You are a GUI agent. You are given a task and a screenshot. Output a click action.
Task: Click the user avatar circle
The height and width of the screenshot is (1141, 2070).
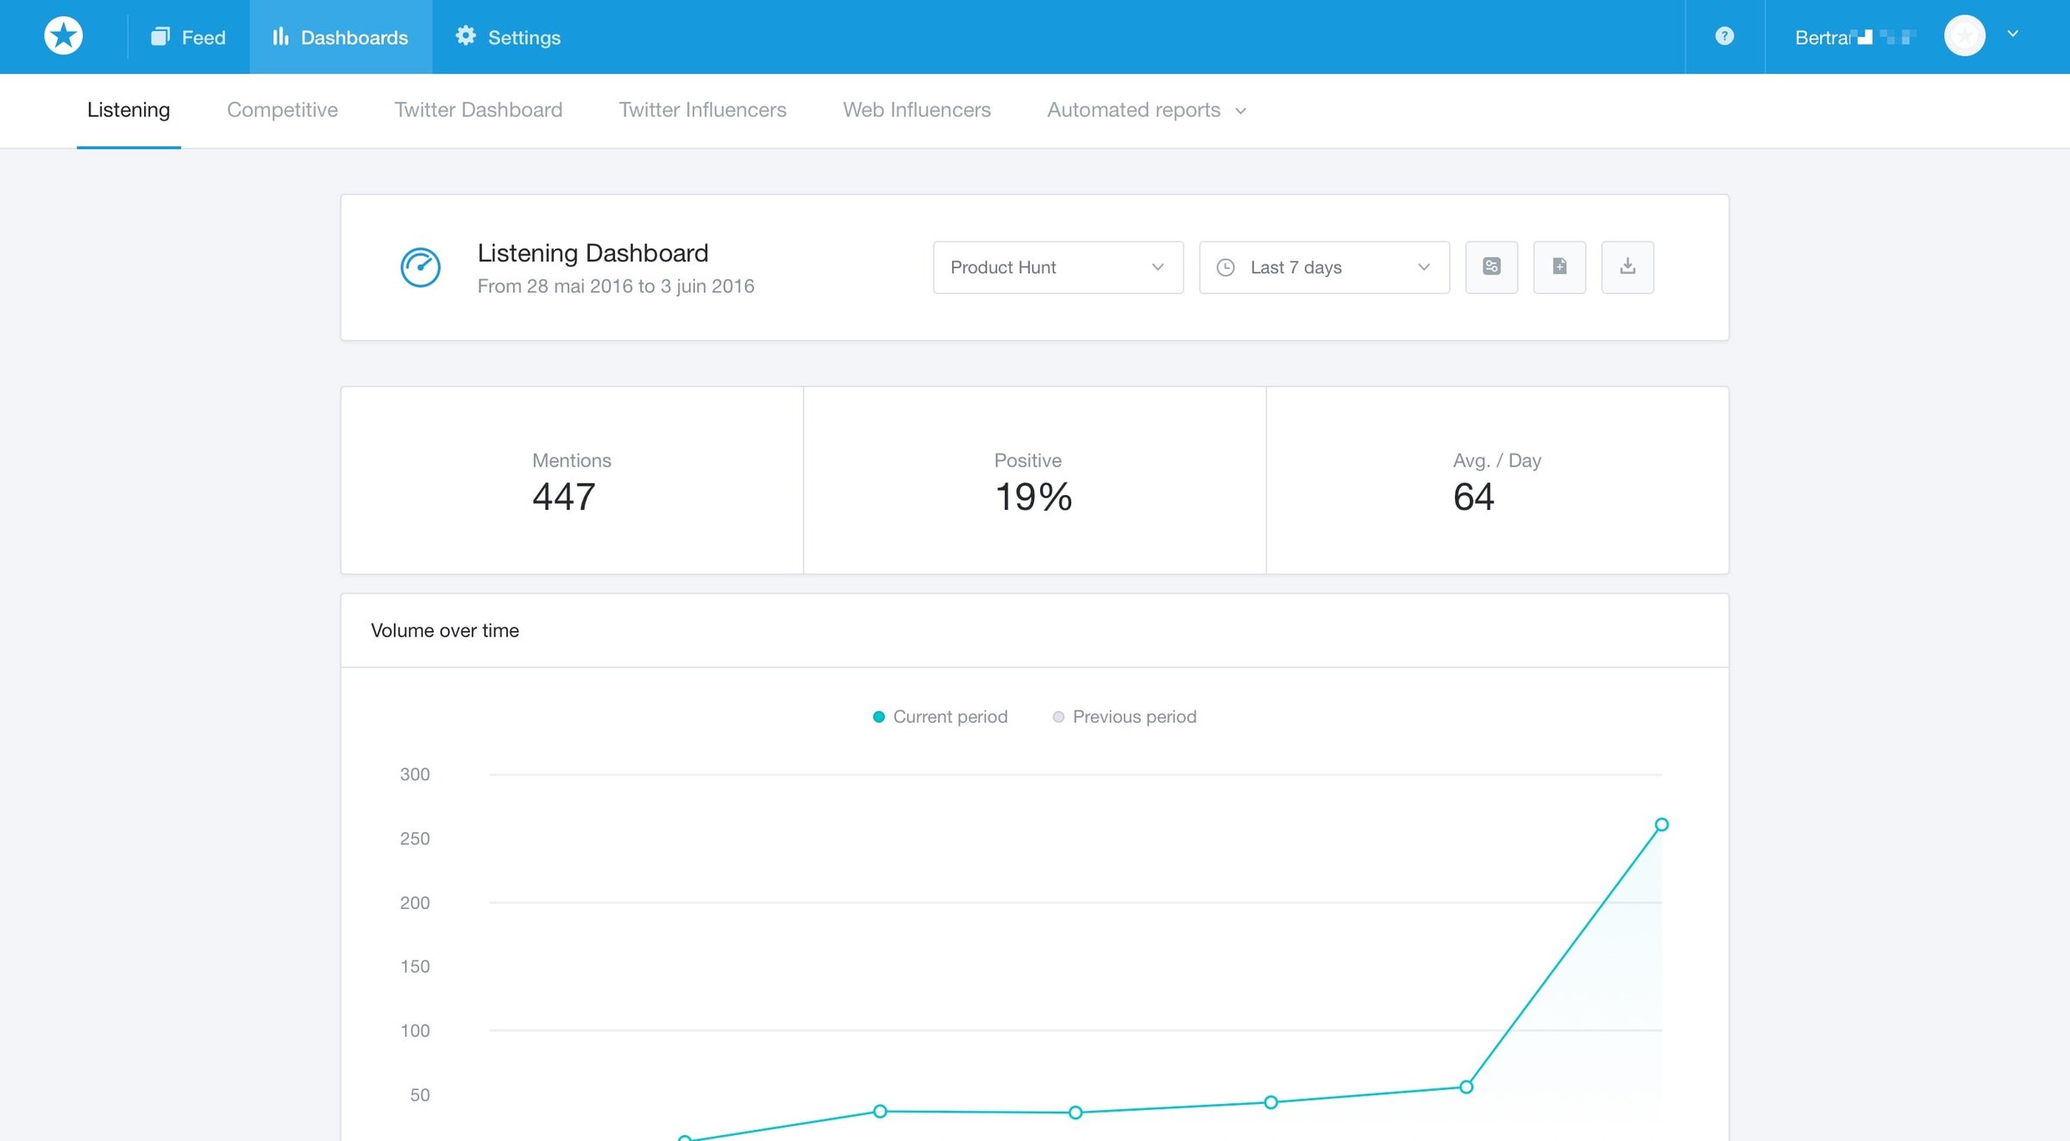click(1965, 36)
